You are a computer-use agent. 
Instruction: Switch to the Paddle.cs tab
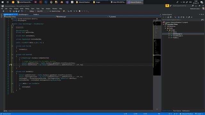tap(36, 14)
